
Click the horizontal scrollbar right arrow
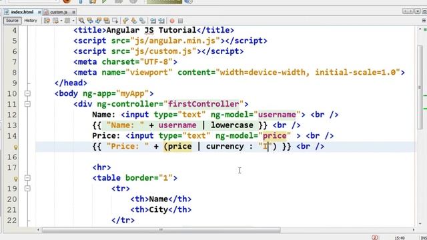(413, 230)
